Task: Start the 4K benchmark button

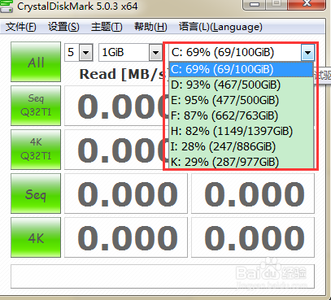Action: (36, 237)
